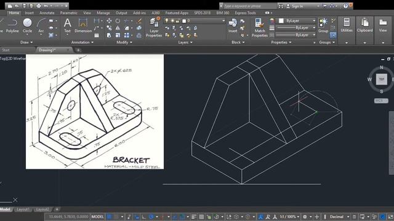Expand the Block panel dropdown
Viewport: 394px width, 221px height.
click(238, 42)
